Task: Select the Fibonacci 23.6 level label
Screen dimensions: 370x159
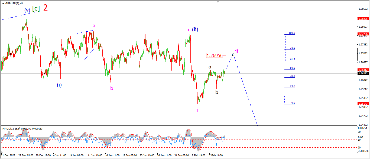Action: point(293,86)
